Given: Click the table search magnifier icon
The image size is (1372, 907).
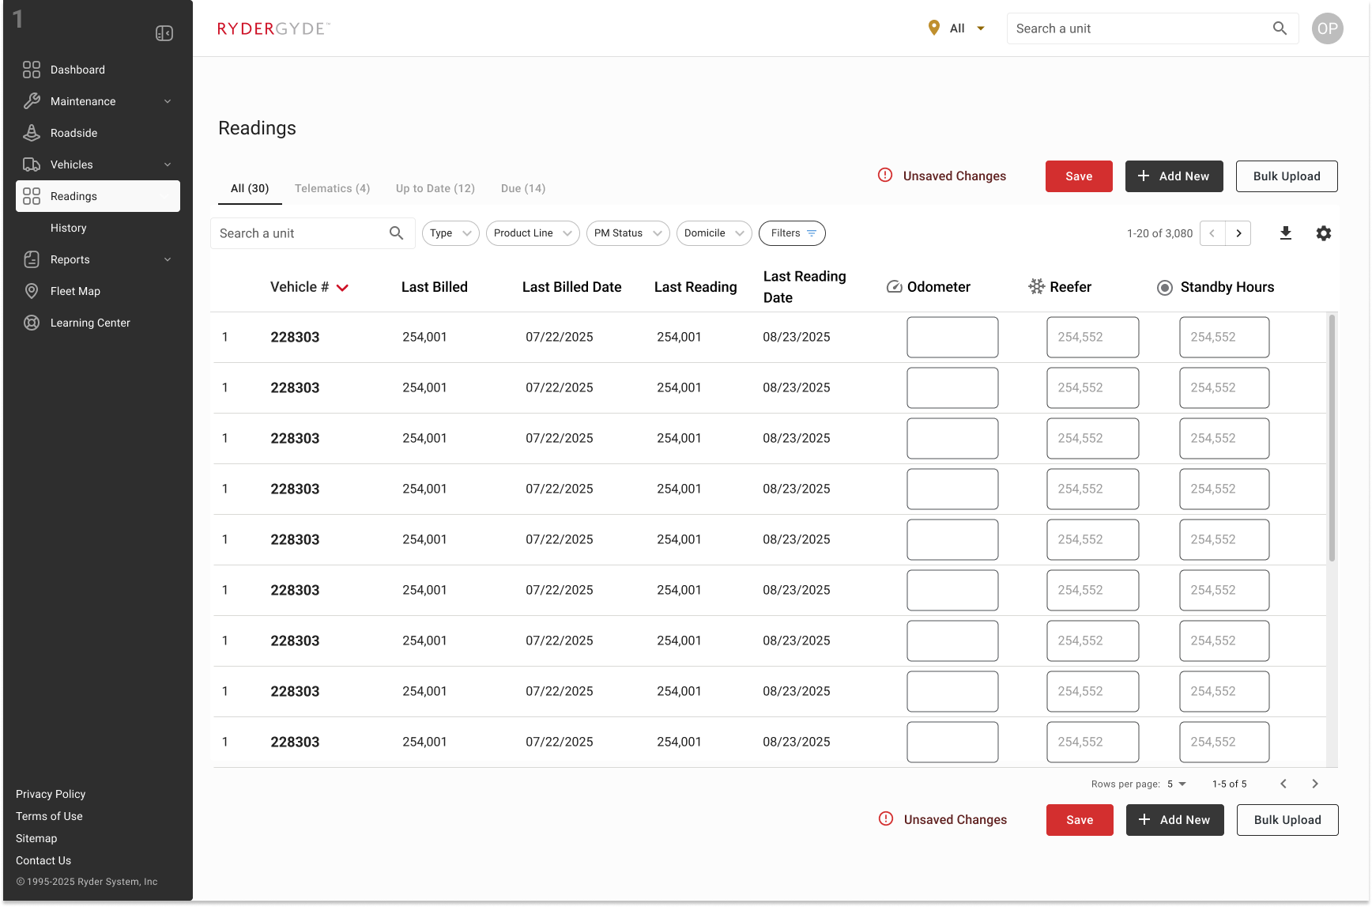Looking at the screenshot, I should tap(397, 233).
